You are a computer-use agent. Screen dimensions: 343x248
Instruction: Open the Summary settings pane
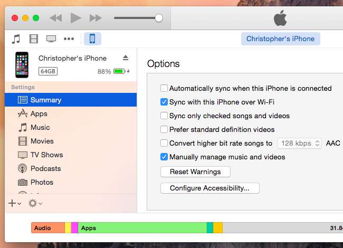pyautogui.click(x=71, y=100)
